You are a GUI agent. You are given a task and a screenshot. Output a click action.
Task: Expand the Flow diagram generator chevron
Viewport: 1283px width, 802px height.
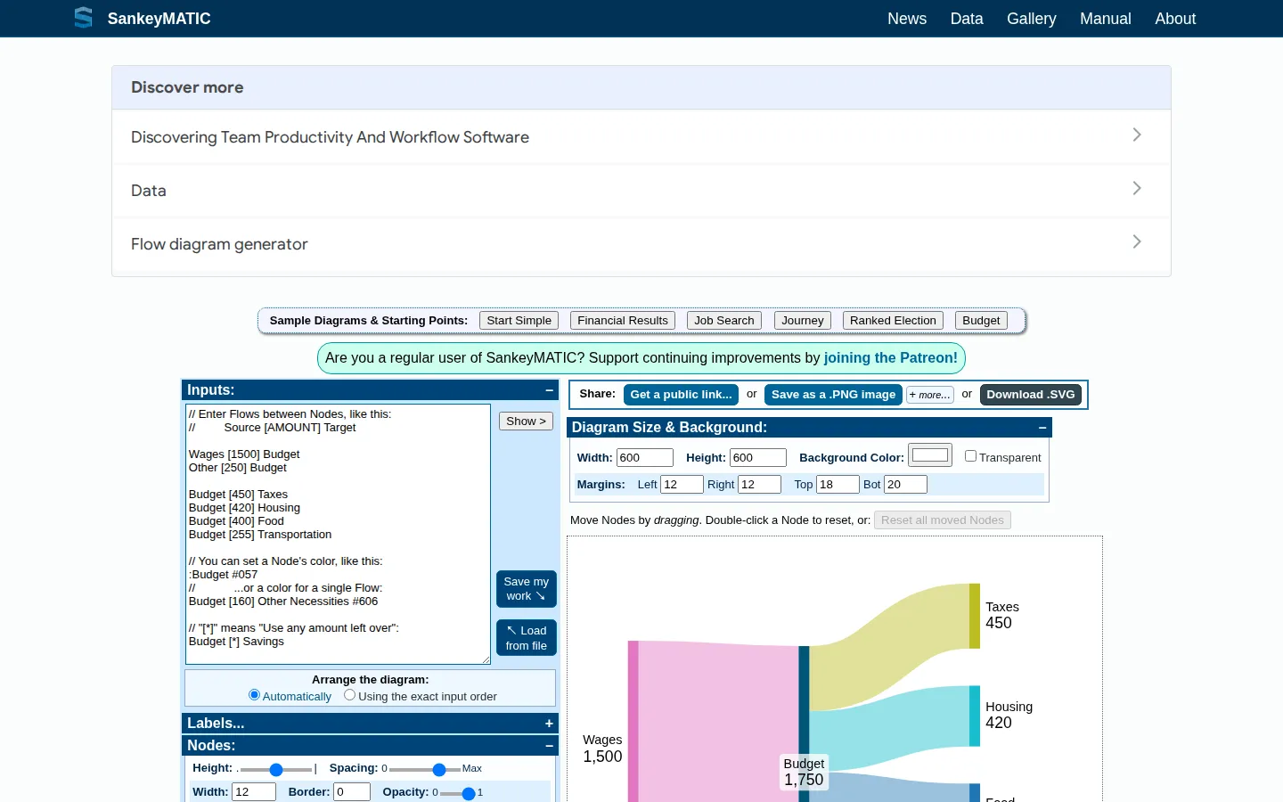click(x=1137, y=241)
